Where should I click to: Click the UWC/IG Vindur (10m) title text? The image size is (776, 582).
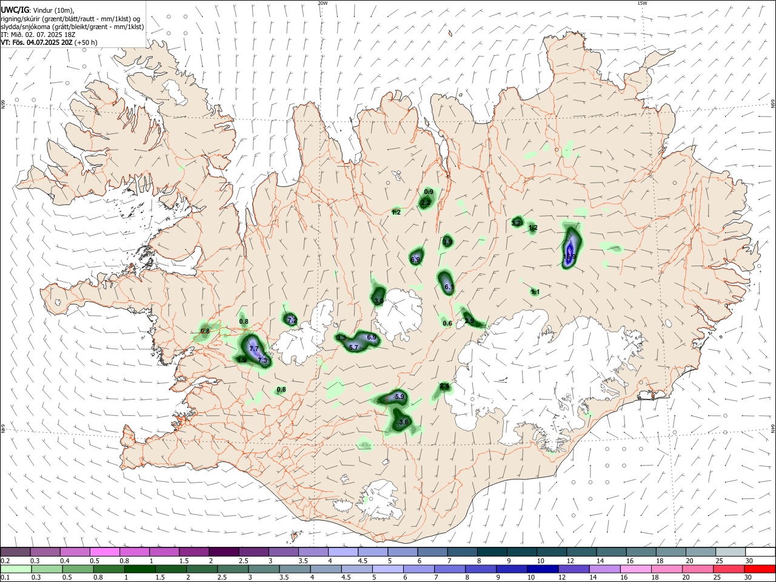pos(37,10)
